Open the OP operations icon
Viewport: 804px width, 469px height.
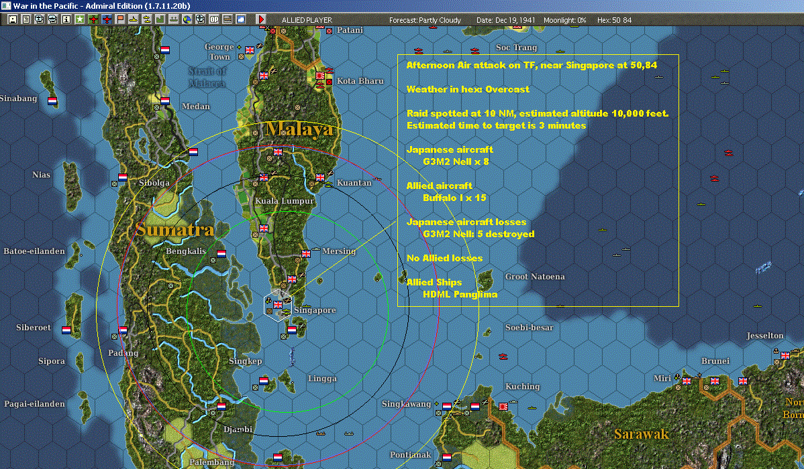(214, 19)
